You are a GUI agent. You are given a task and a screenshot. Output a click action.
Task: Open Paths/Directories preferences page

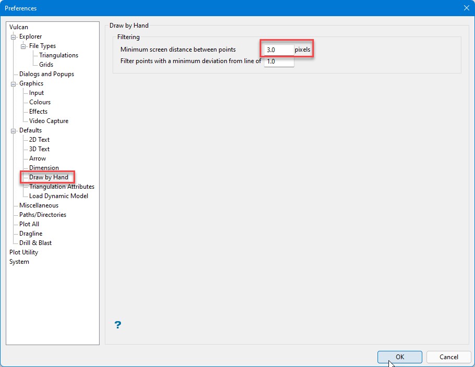click(x=43, y=215)
